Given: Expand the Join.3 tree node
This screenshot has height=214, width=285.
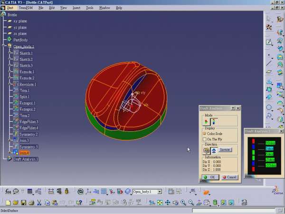Looking at the screenshot, I should pos(10,140).
